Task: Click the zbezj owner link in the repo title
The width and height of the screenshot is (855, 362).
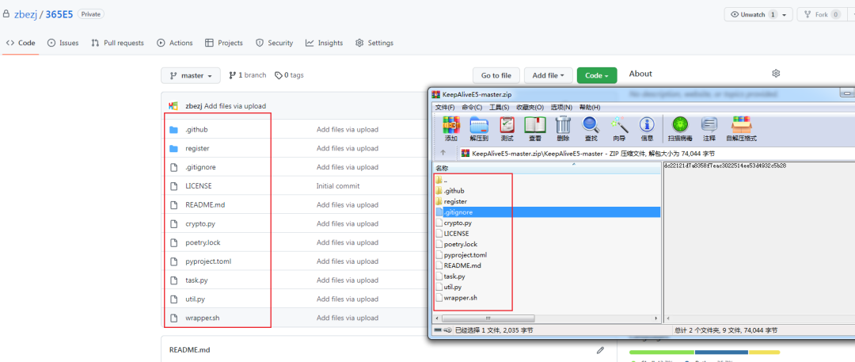Action: coord(25,14)
